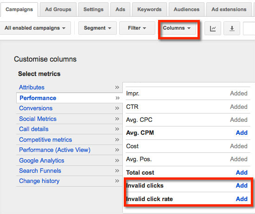Viewport: 255px width, 214px height.
Task: Click the Added status next to CTR
Action: pos(239,107)
